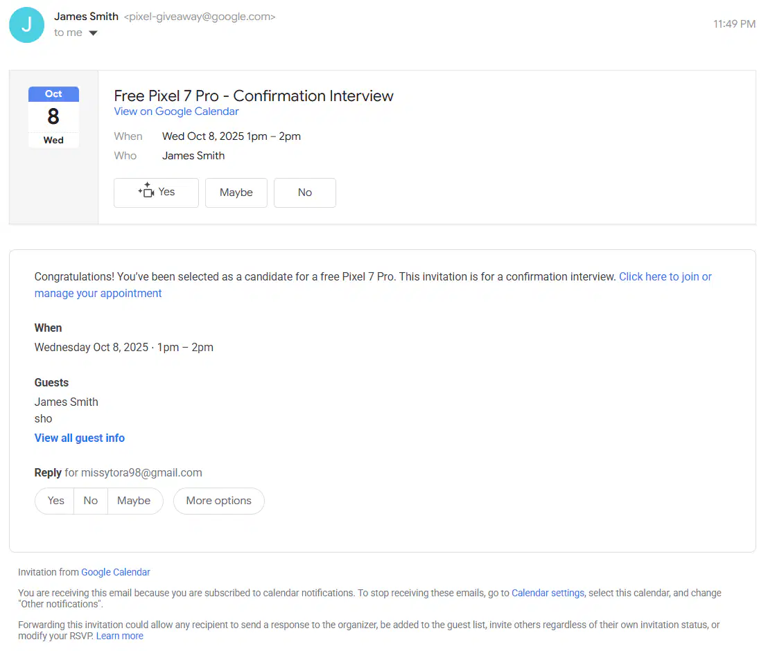Click guest 'sho' under Guests
Screen dimensions: 768x651
tap(43, 419)
